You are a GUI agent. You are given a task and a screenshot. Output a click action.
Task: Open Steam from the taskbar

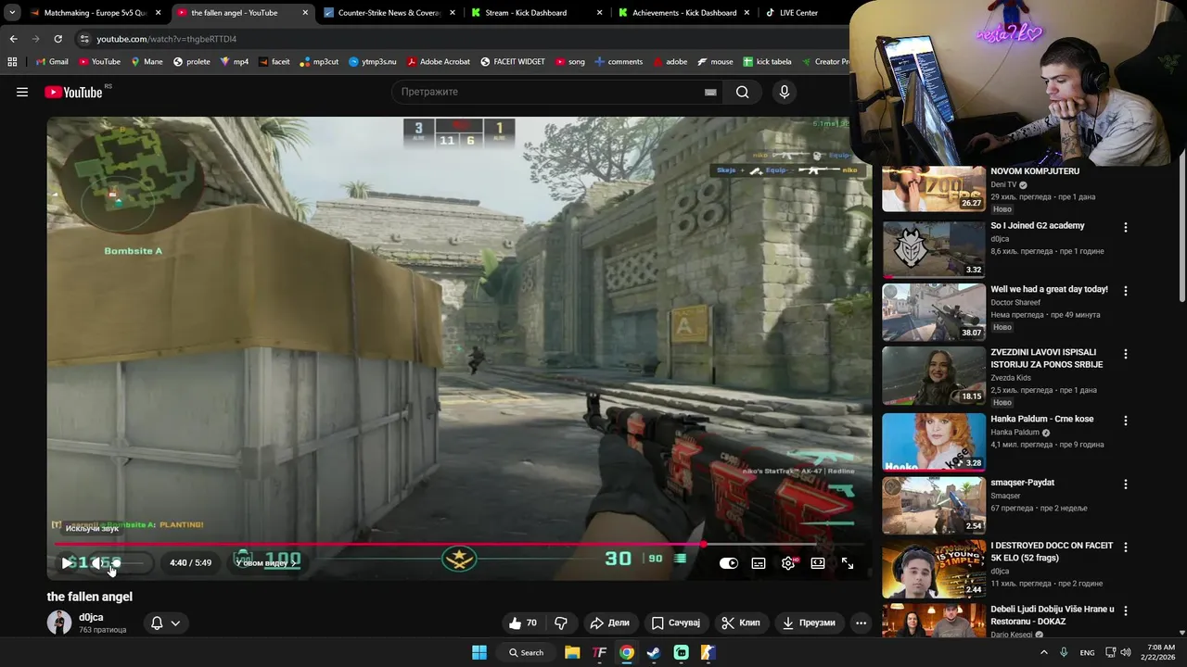pyautogui.click(x=654, y=652)
